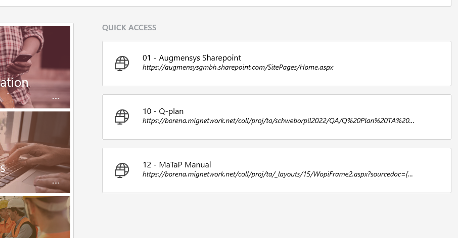Viewport: 458px width, 238px height.
Task: Open the tile showing workers in safety helmets
Action: [35, 217]
